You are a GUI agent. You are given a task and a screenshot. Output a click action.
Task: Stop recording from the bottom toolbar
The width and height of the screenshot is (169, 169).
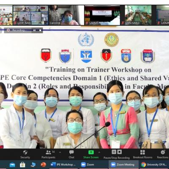[120, 152]
